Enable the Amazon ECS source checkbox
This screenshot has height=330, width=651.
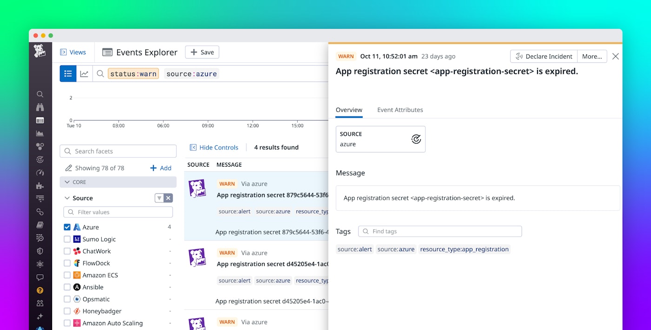[67, 275]
